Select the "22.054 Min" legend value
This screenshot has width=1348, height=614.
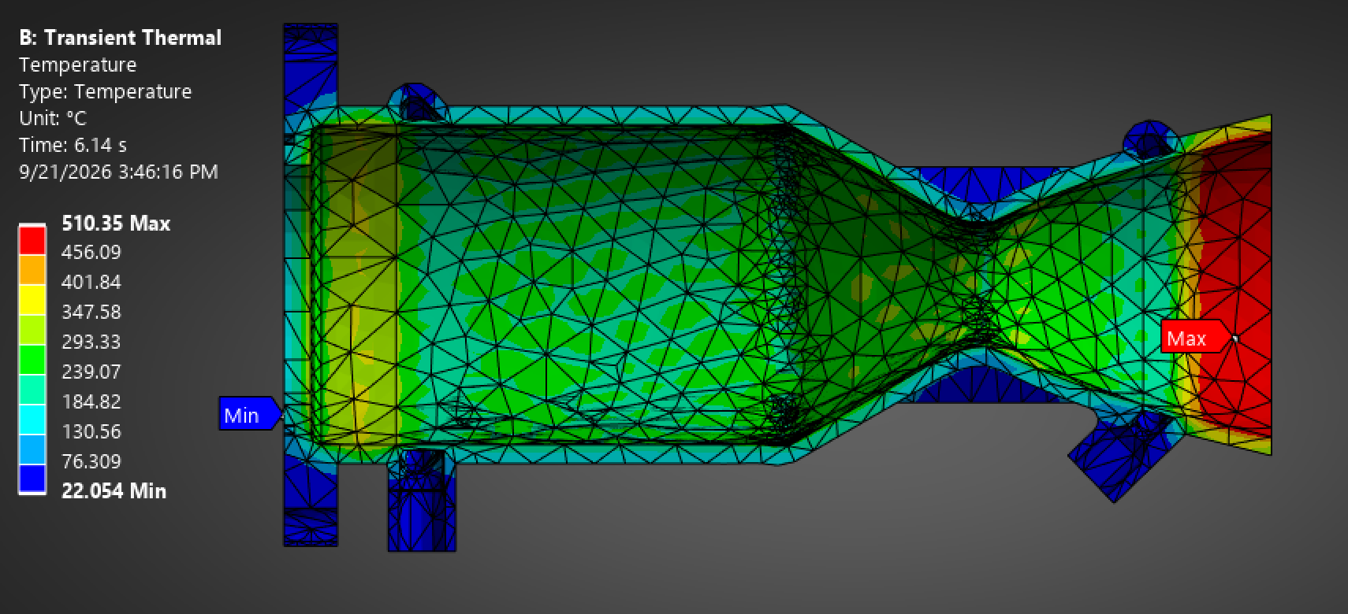[114, 491]
